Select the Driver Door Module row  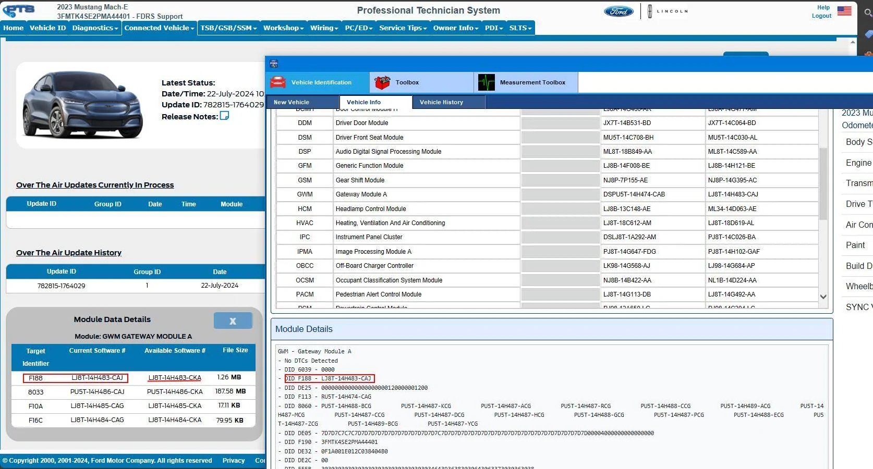(547, 123)
